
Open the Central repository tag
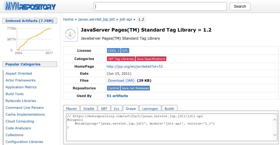[113, 88]
